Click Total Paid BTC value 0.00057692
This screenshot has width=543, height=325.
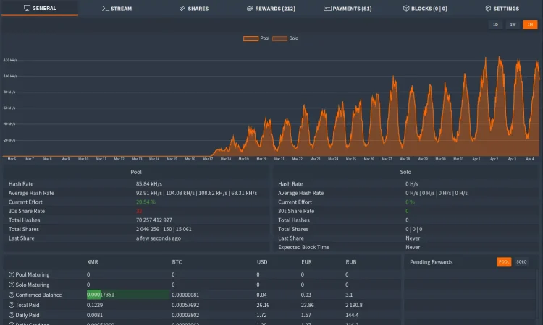click(x=185, y=305)
